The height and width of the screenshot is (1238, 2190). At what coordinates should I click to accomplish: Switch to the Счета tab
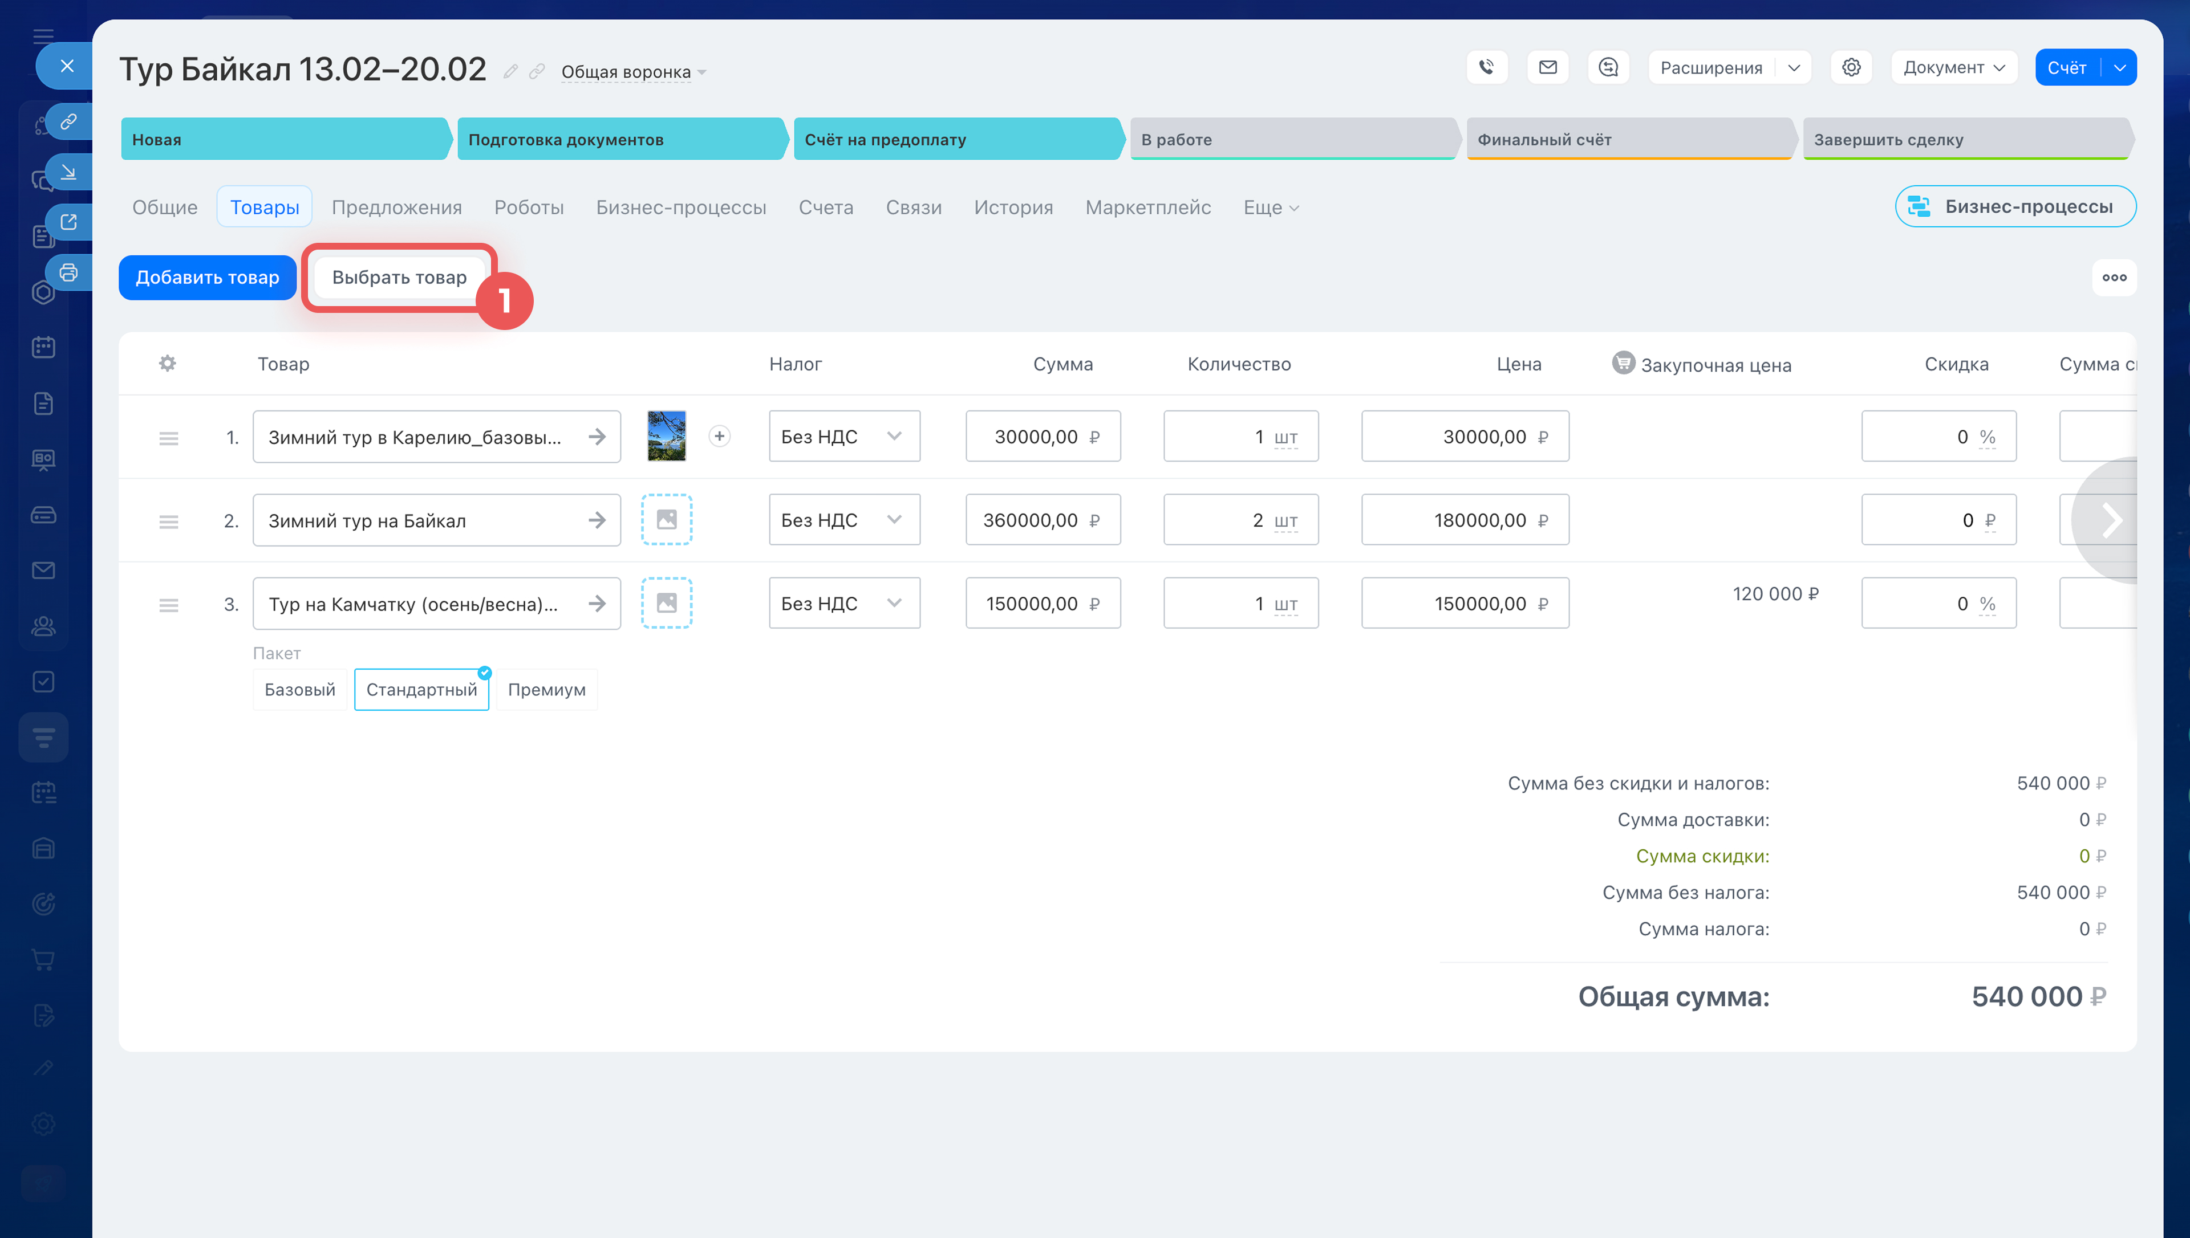click(825, 207)
